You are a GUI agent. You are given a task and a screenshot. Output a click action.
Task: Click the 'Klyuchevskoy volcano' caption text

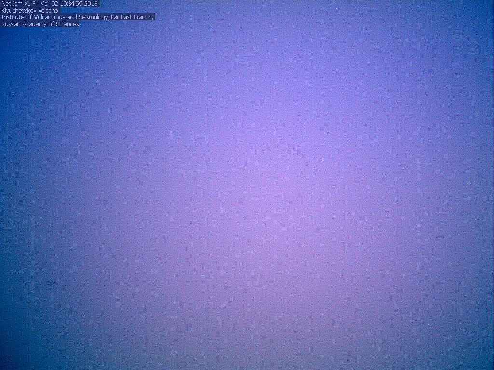30,11
